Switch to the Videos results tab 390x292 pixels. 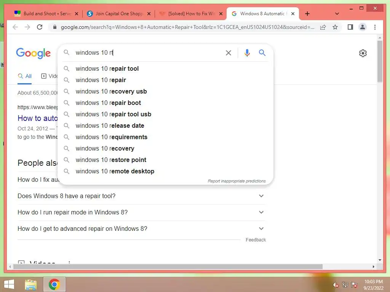pyautogui.click(x=49, y=76)
